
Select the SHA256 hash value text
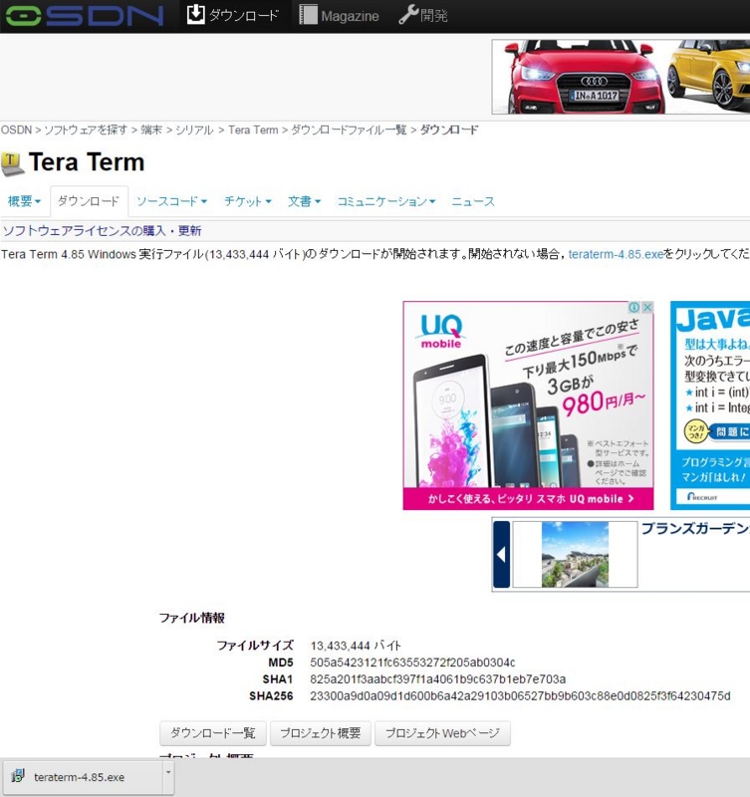(x=520, y=696)
